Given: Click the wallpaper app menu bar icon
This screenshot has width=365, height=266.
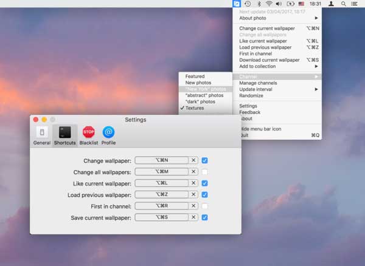Looking at the screenshot, I should pos(236,4).
